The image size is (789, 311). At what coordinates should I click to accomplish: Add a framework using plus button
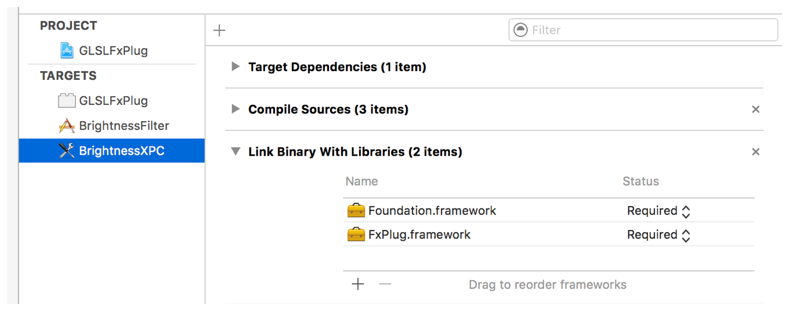(x=358, y=284)
